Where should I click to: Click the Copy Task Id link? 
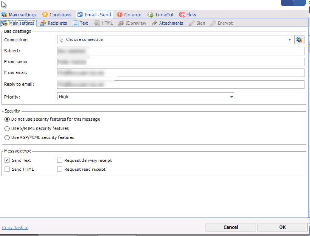(15, 228)
